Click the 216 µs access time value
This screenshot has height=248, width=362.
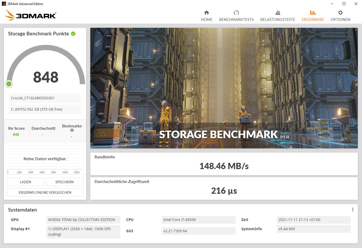(x=224, y=191)
